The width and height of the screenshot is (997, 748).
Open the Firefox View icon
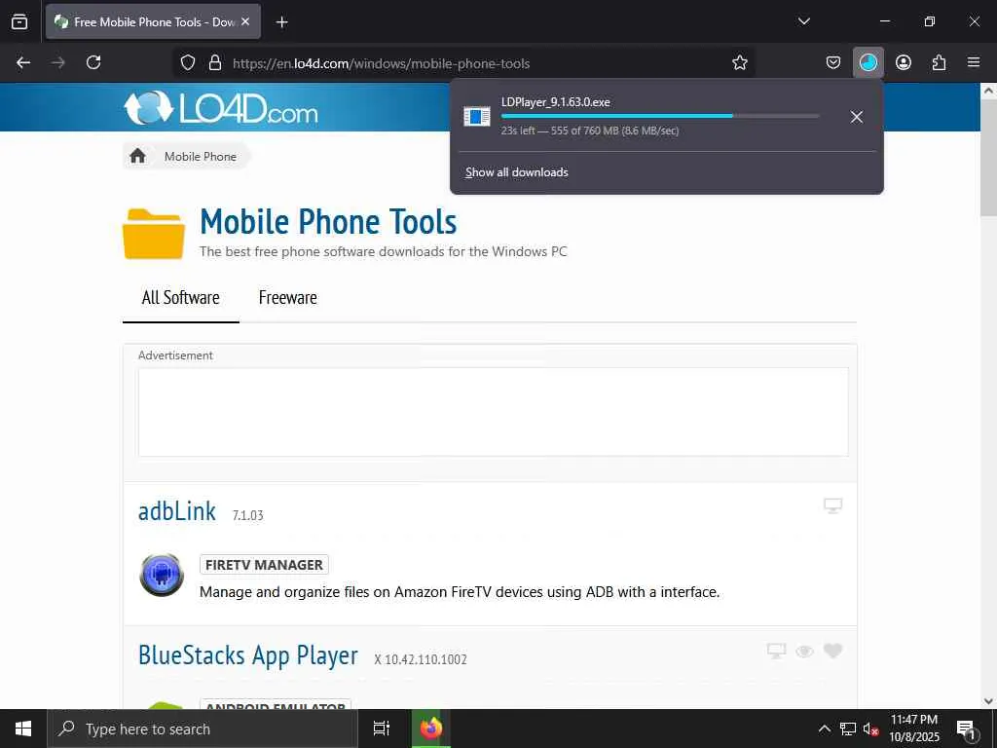[19, 21]
